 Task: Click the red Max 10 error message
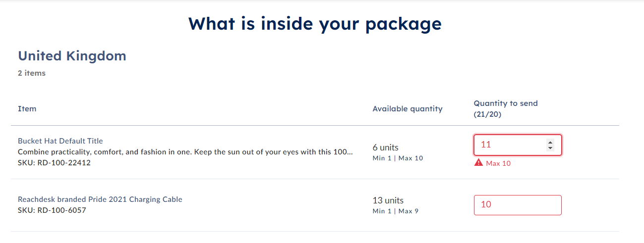click(498, 163)
